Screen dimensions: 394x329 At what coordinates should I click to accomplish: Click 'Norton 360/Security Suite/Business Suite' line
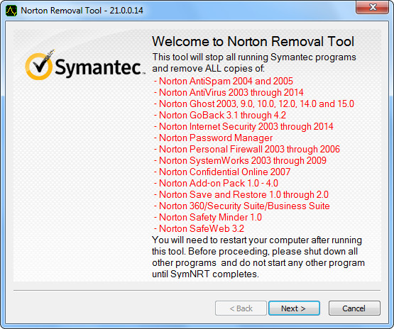(x=242, y=206)
